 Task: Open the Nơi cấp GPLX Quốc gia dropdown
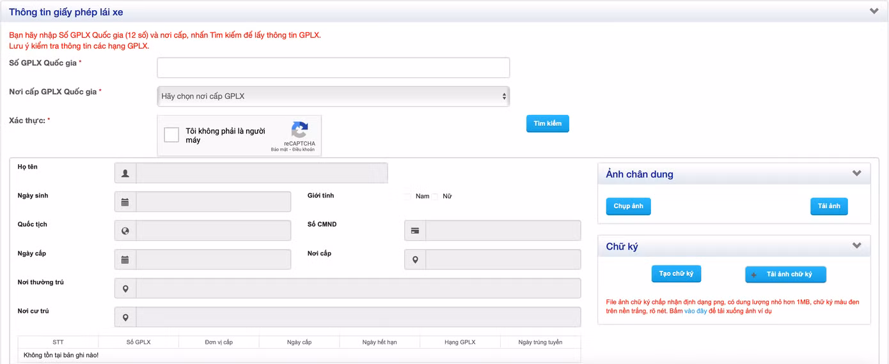click(333, 96)
